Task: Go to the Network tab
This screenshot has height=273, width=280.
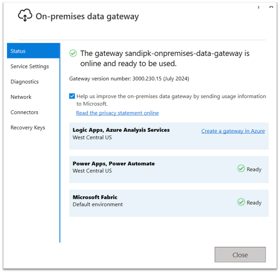Action: pos(21,97)
